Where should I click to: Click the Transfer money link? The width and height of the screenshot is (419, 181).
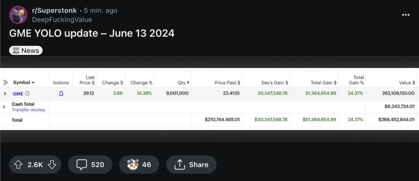28,110
